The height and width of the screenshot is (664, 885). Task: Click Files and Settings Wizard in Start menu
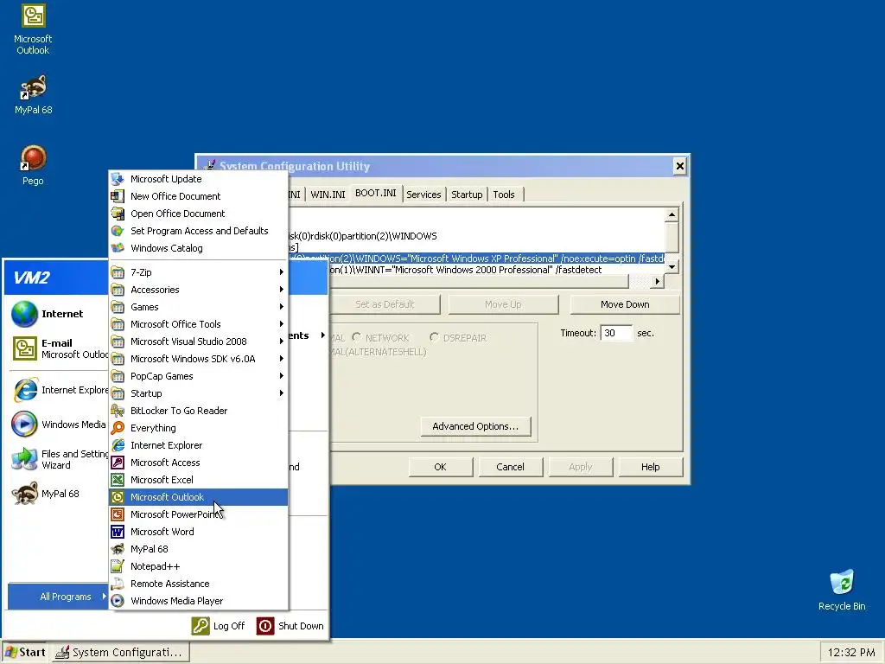tap(59, 459)
